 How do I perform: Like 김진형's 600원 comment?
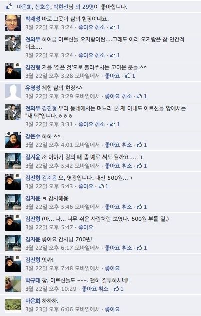pyautogui.click(x=86, y=227)
